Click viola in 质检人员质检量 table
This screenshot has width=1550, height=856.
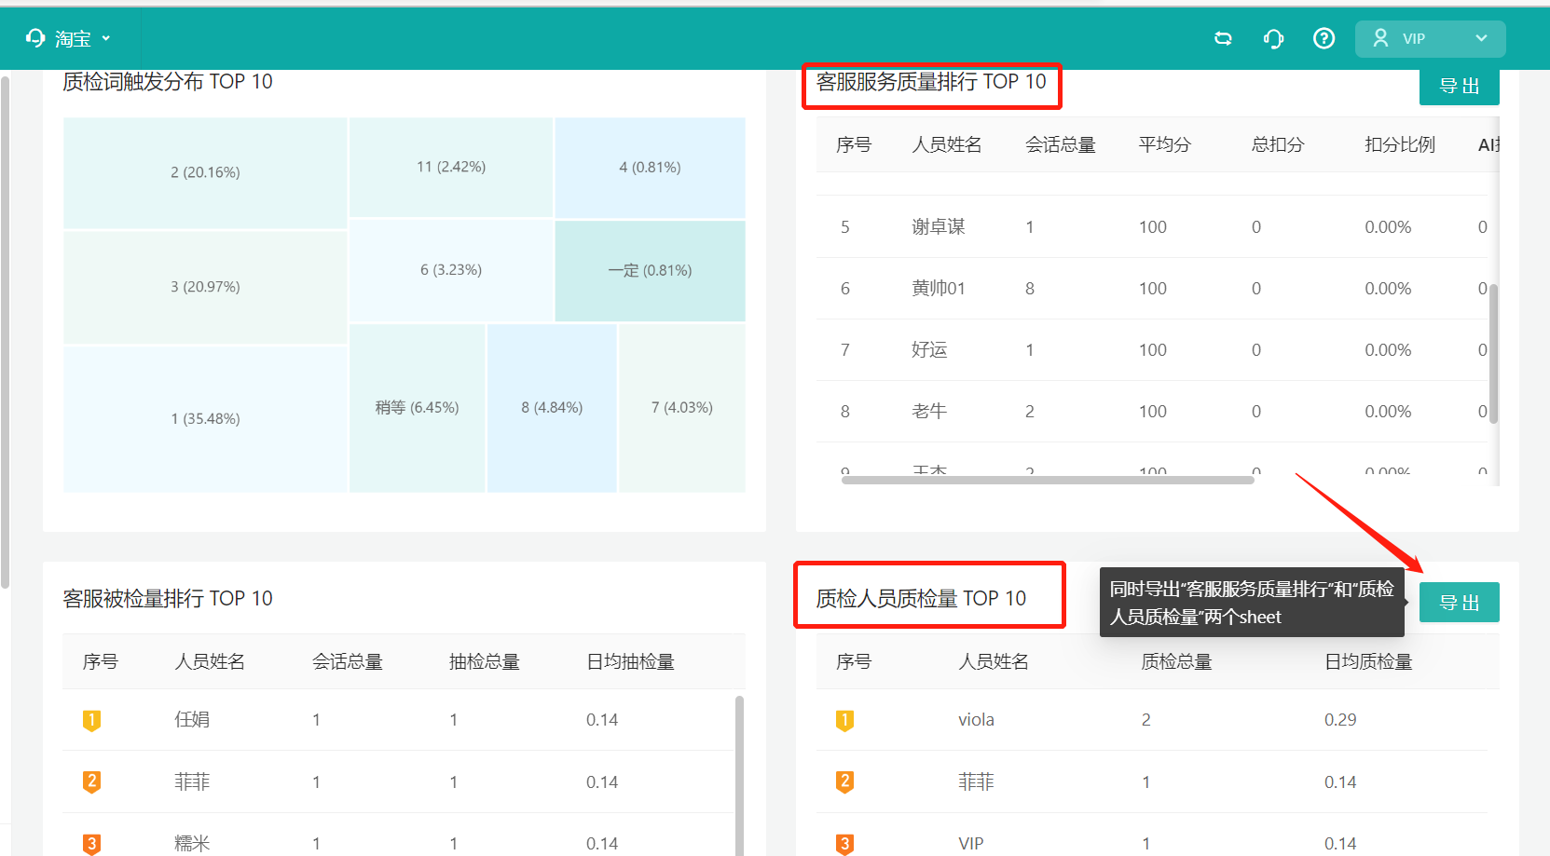coord(976,719)
